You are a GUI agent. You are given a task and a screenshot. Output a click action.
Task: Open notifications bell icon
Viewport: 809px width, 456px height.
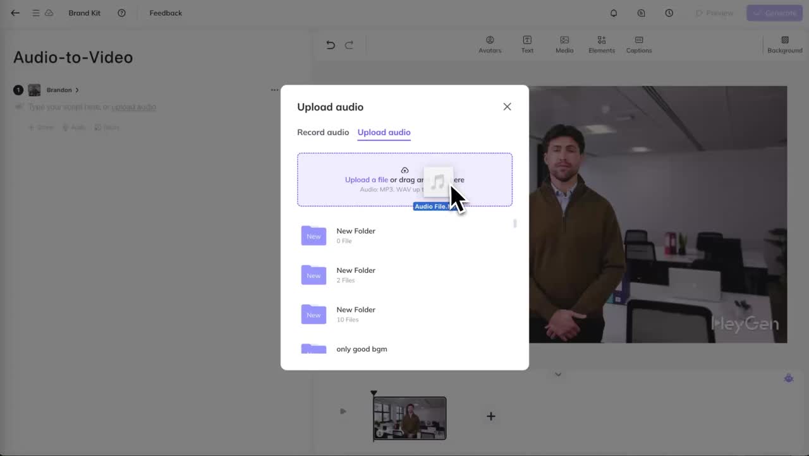(614, 13)
